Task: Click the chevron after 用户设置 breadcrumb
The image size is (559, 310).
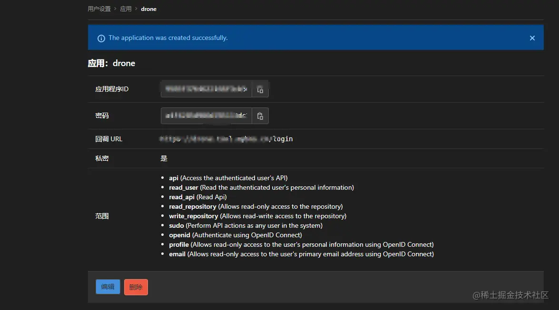Action: [115, 9]
